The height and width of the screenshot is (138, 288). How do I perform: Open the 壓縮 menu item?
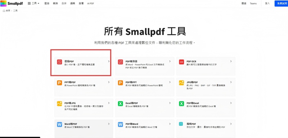pyautogui.click(x=47, y=4)
